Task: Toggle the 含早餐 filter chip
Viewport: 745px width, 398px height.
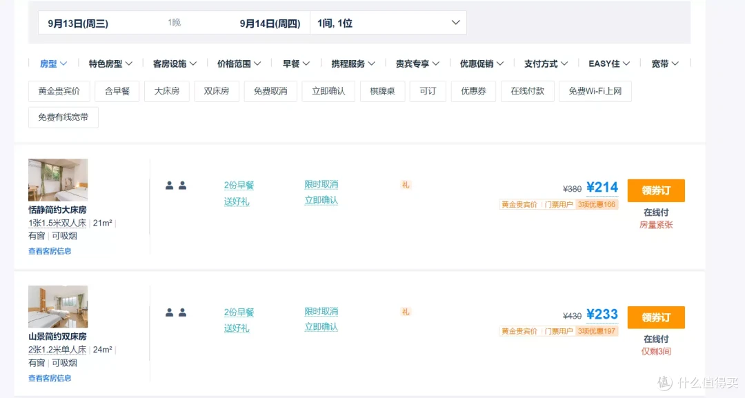Action: (x=117, y=91)
